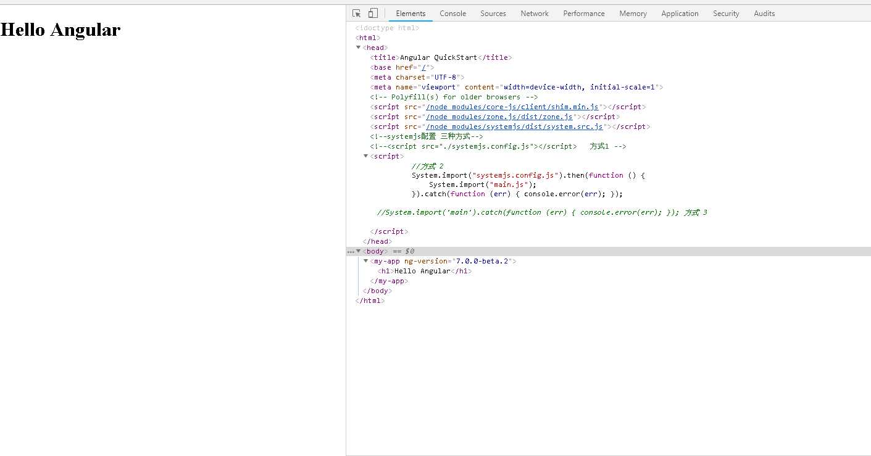
Task: Select the meta charset UTF-8 element
Action: coord(417,77)
